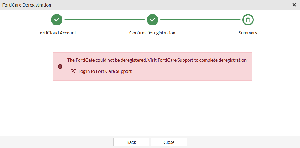Click empty pink area right of FortiCare button

tap(192, 72)
